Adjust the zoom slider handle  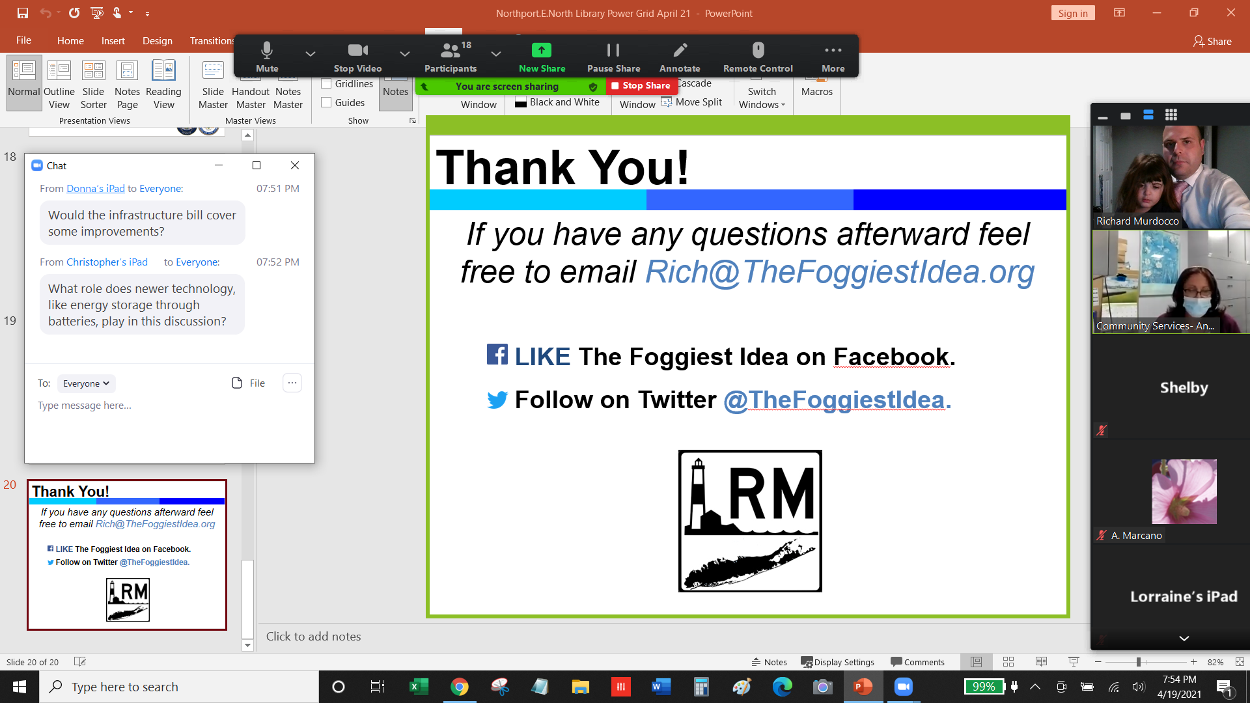[x=1139, y=662]
